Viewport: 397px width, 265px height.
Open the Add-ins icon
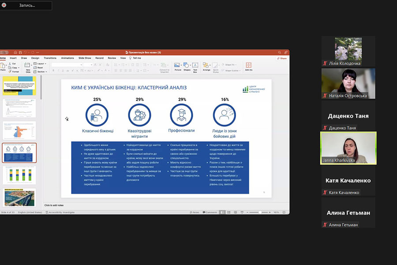pos(248,65)
